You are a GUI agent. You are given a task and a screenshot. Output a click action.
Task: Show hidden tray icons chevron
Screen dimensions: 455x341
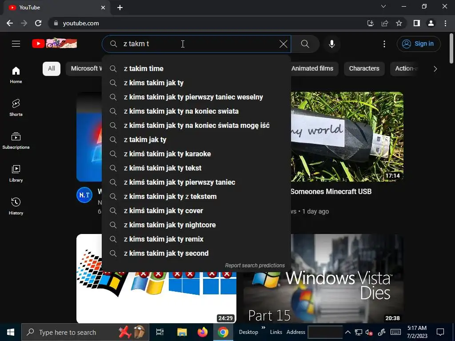click(348, 332)
